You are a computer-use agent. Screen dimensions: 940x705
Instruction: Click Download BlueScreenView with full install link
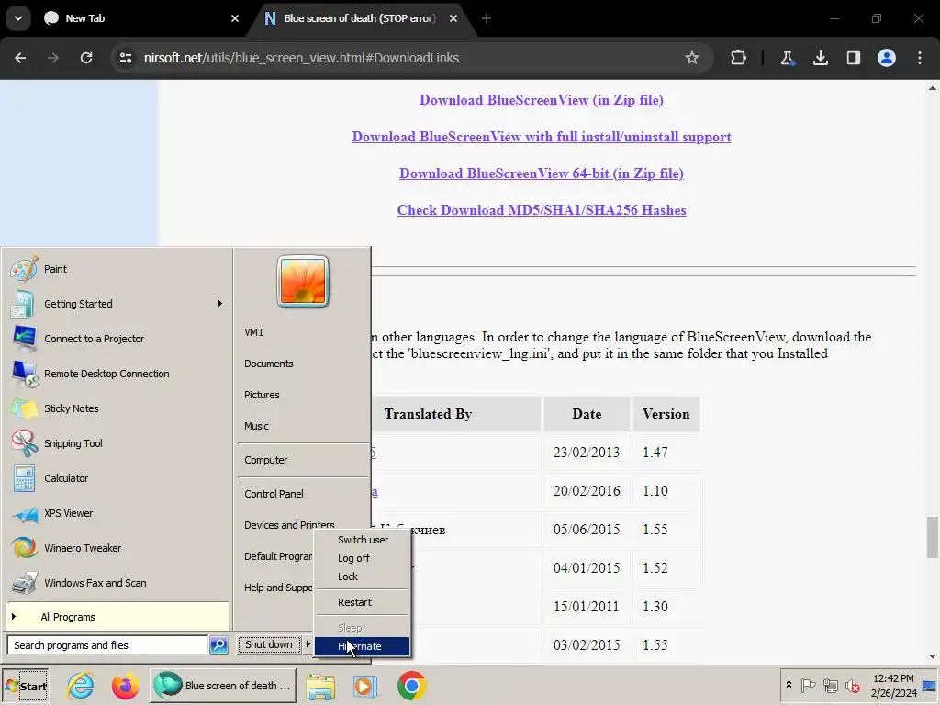542,137
